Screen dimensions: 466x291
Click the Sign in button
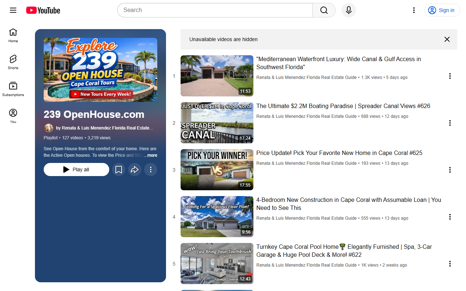click(x=442, y=10)
